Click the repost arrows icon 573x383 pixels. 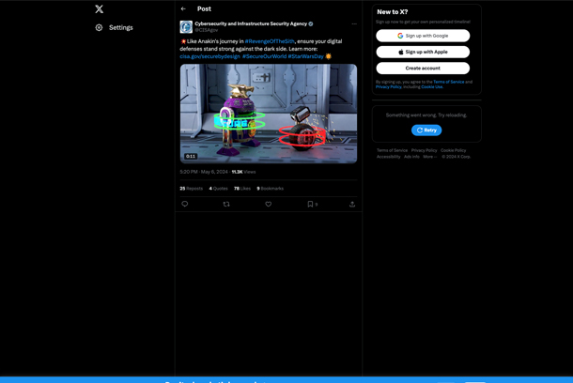tap(226, 204)
